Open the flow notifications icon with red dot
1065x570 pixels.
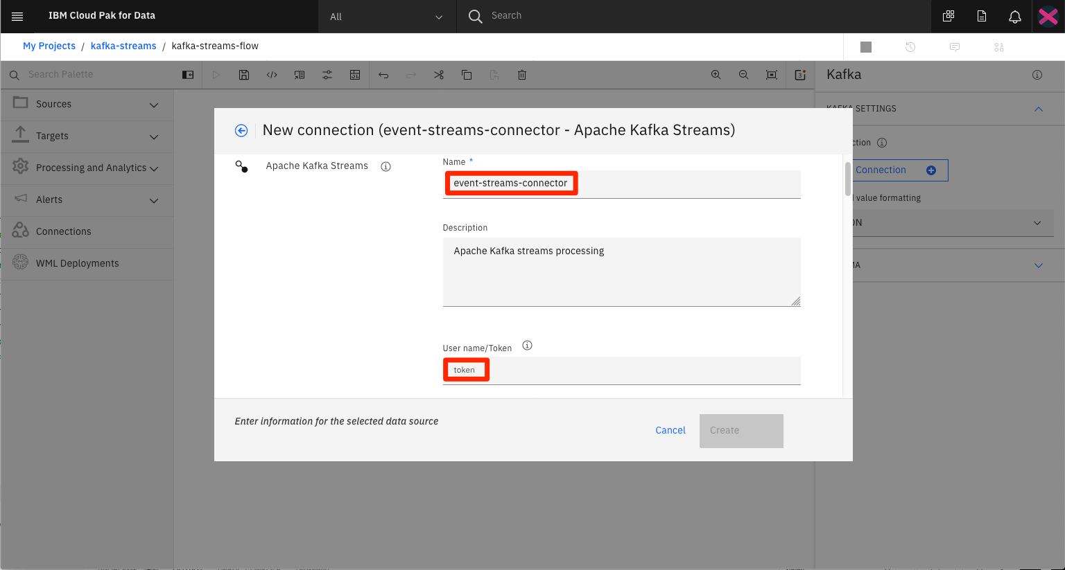800,75
